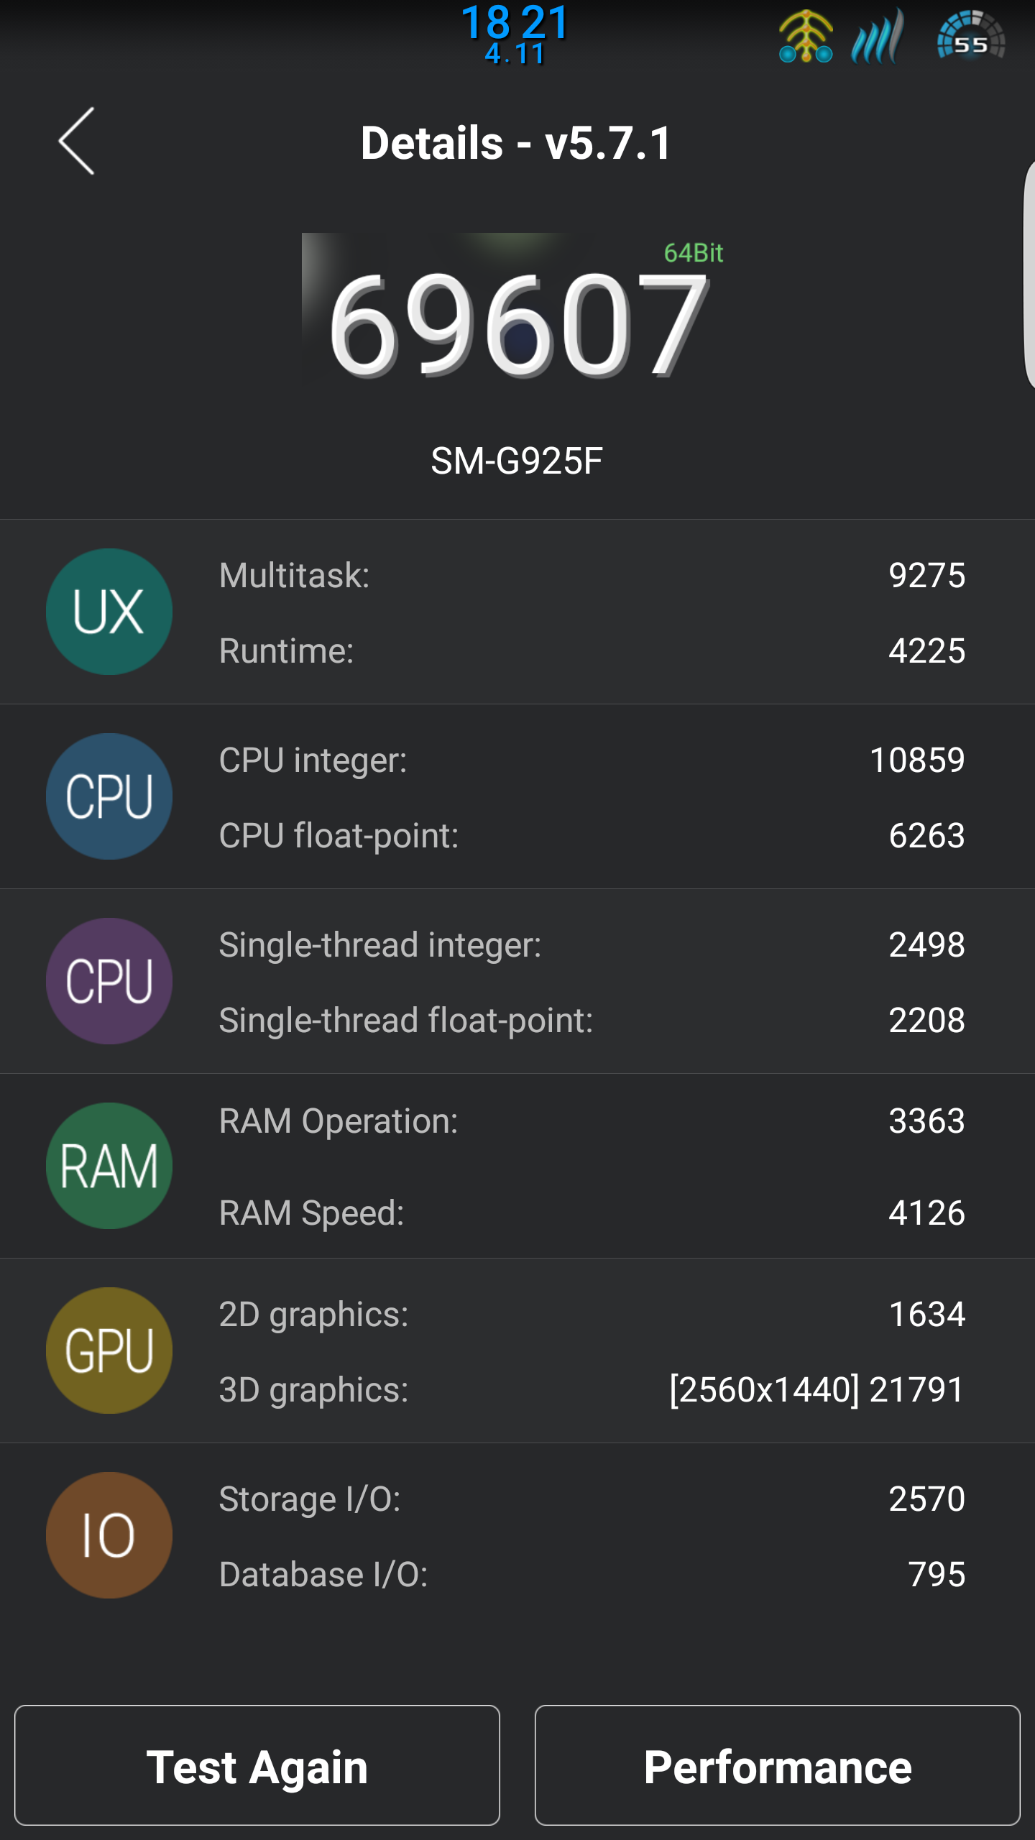Tap the yellow GPU circle icon
The height and width of the screenshot is (1840, 1035).
point(109,1351)
